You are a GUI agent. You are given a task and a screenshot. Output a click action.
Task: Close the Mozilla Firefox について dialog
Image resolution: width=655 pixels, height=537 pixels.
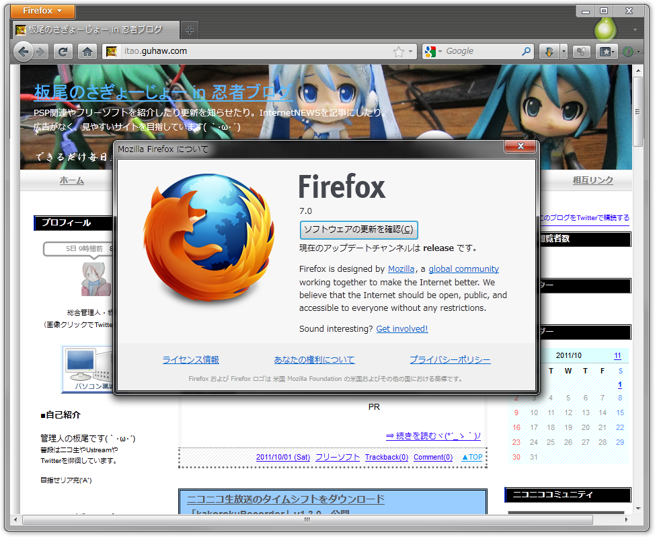[x=520, y=146]
